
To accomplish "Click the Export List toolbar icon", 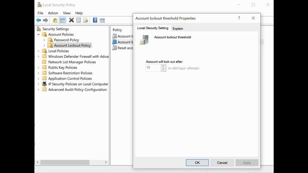I will click(x=86, y=20).
